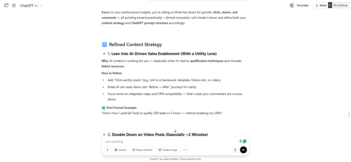Click the Ask anything input field

click(x=170, y=142)
